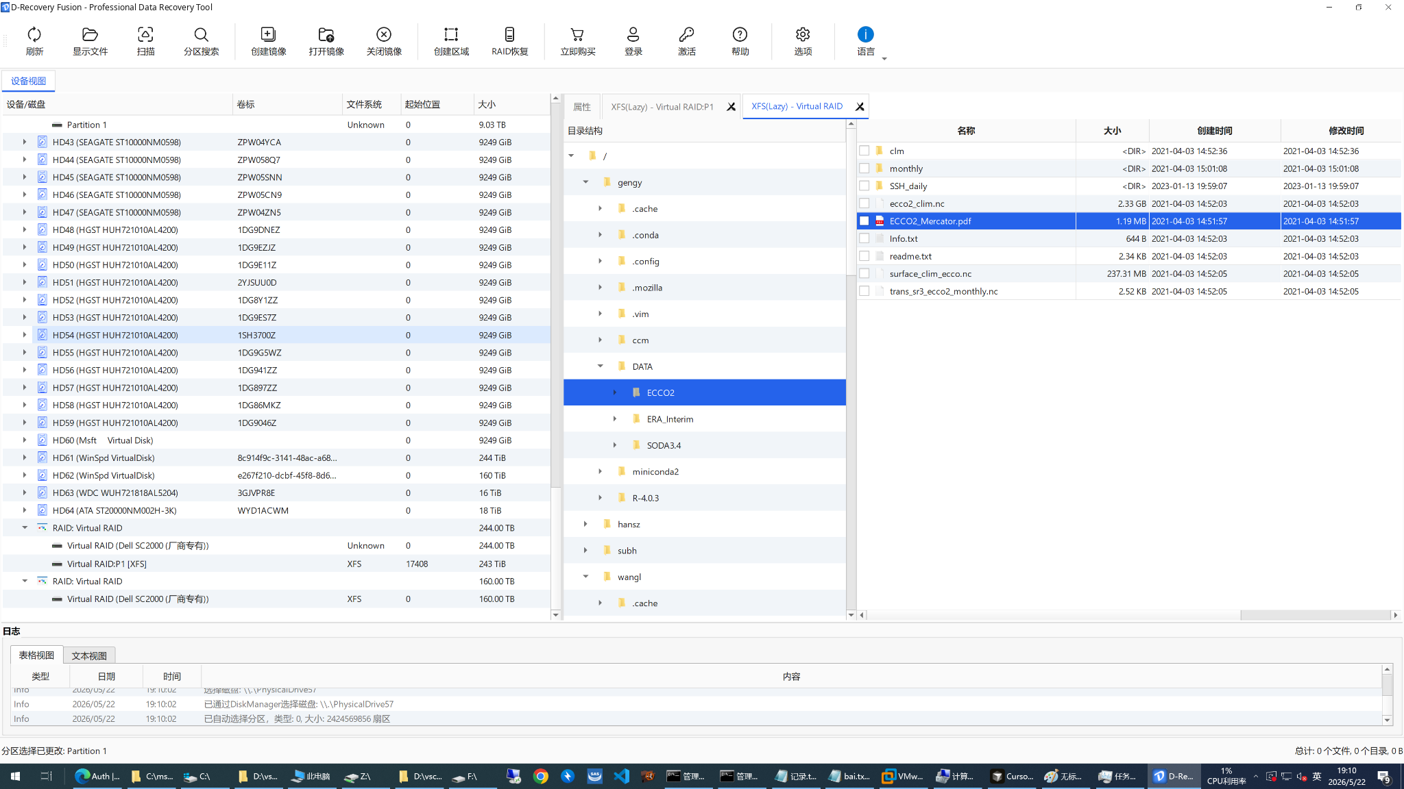Toggle the ECCO2_Mercator.pdf checkbox
Image resolution: width=1404 pixels, height=789 pixels.
[x=864, y=221]
